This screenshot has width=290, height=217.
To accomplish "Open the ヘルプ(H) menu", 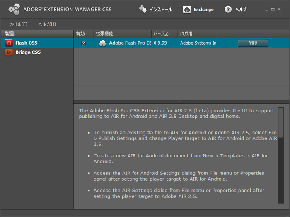I will click(x=47, y=24).
